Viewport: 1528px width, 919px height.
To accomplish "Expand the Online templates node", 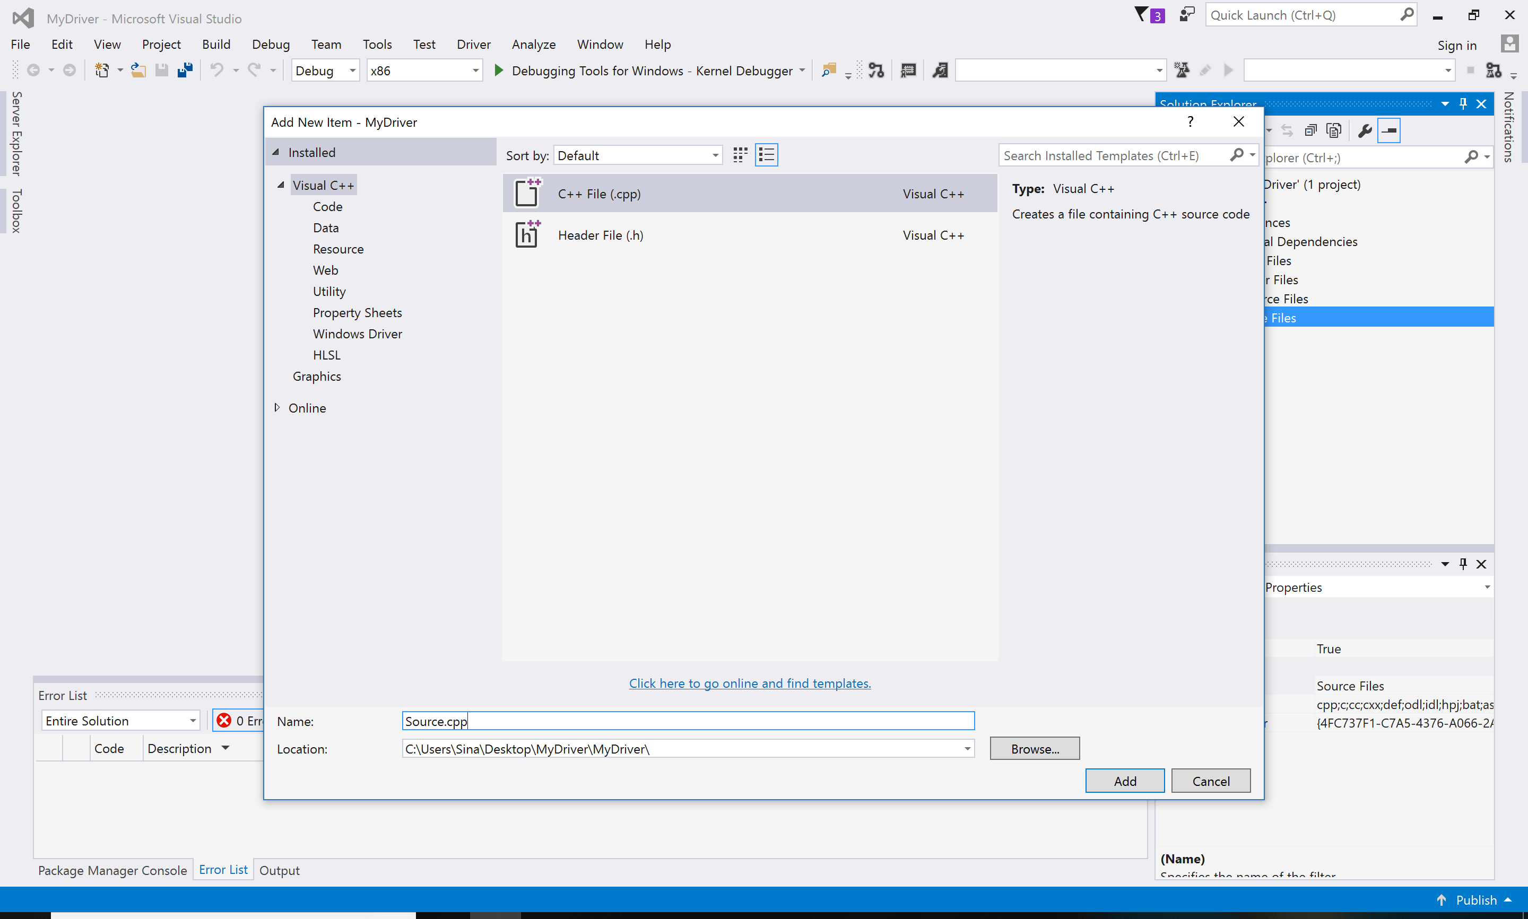I will tap(277, 407).
